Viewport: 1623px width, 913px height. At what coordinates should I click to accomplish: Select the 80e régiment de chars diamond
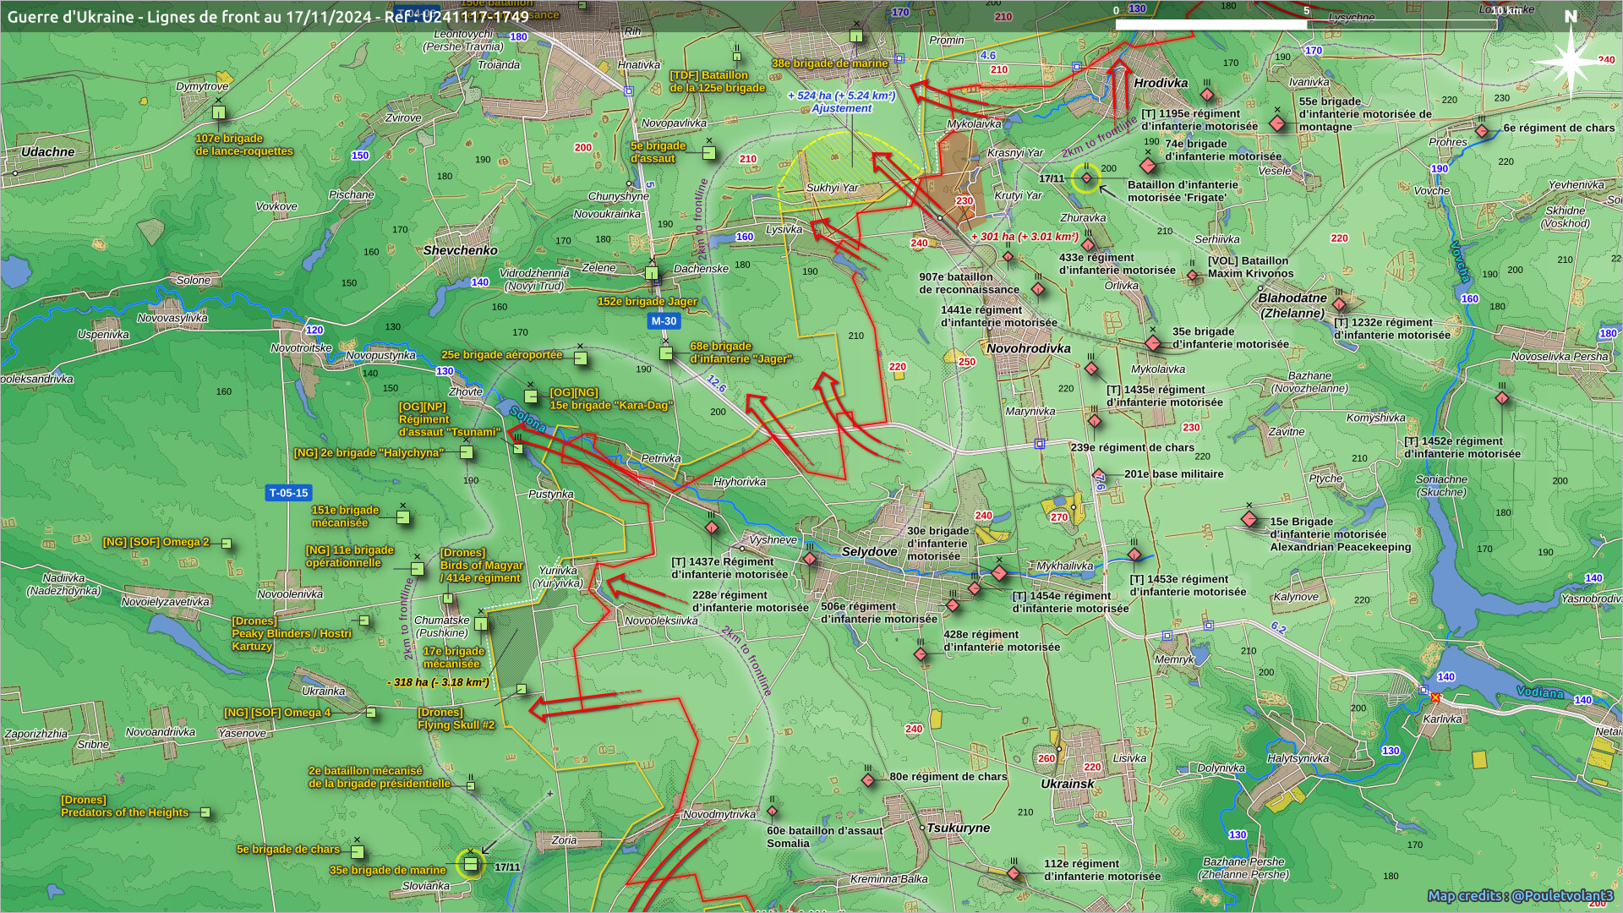[x=868, y=780]
